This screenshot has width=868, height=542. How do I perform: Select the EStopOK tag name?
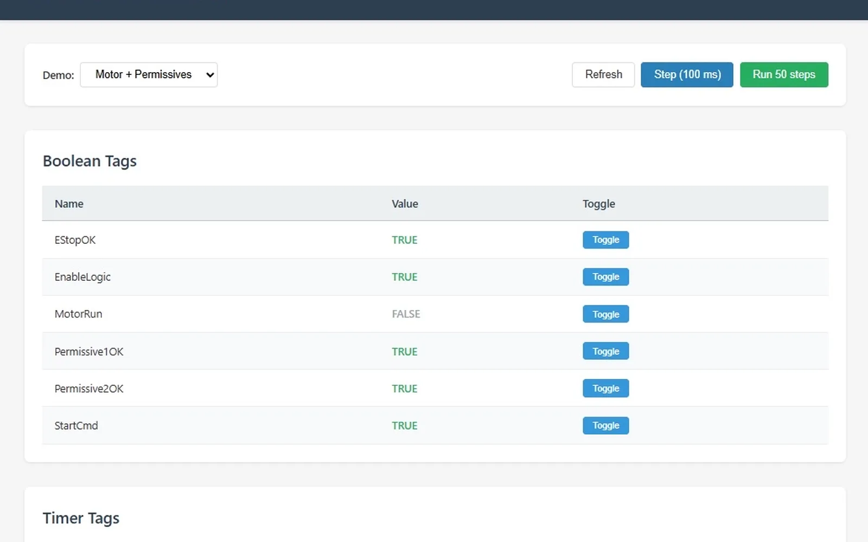point(75,240)
